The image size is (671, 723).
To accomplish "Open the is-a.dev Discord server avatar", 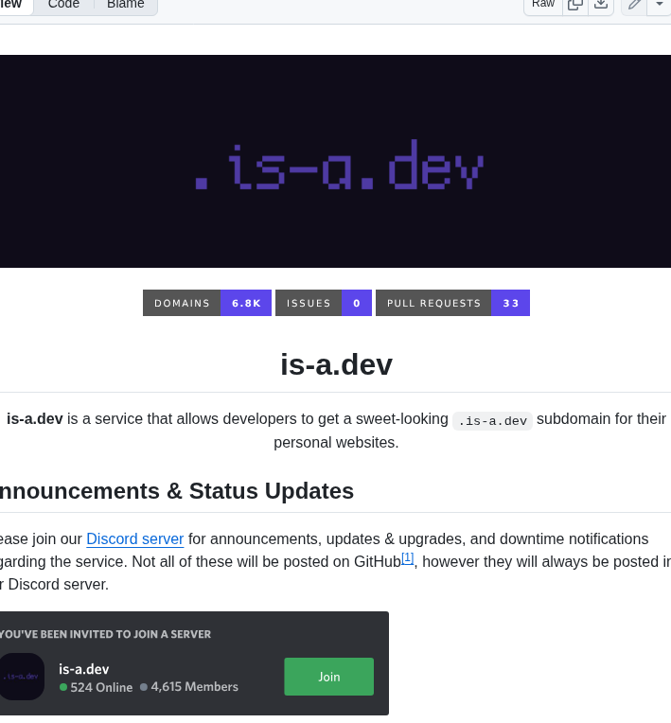I will tap(21, 677).
